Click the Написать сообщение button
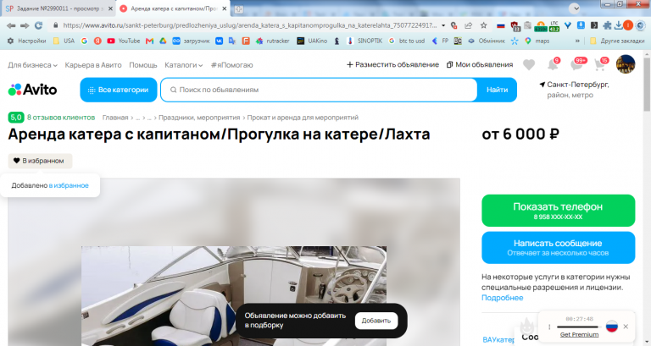The height and width of the screenshot is (346, 651). 558,247
